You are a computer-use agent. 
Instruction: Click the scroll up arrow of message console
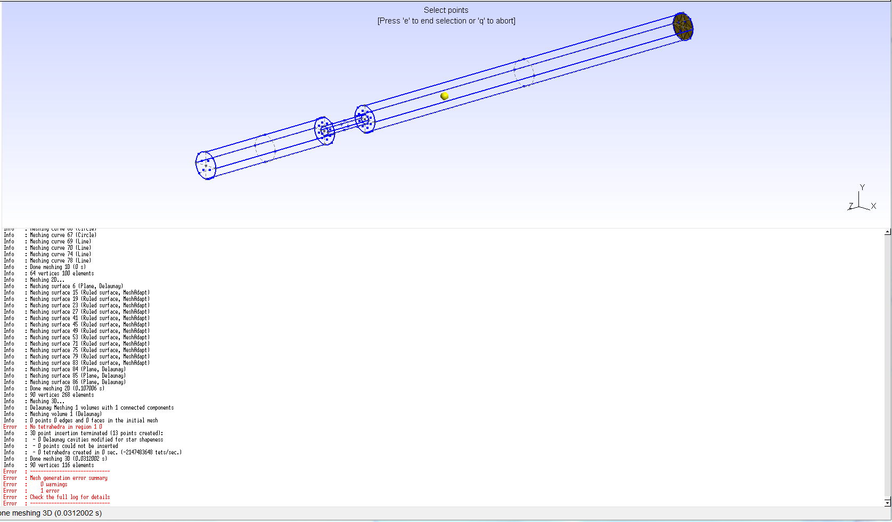coord(887,232)
